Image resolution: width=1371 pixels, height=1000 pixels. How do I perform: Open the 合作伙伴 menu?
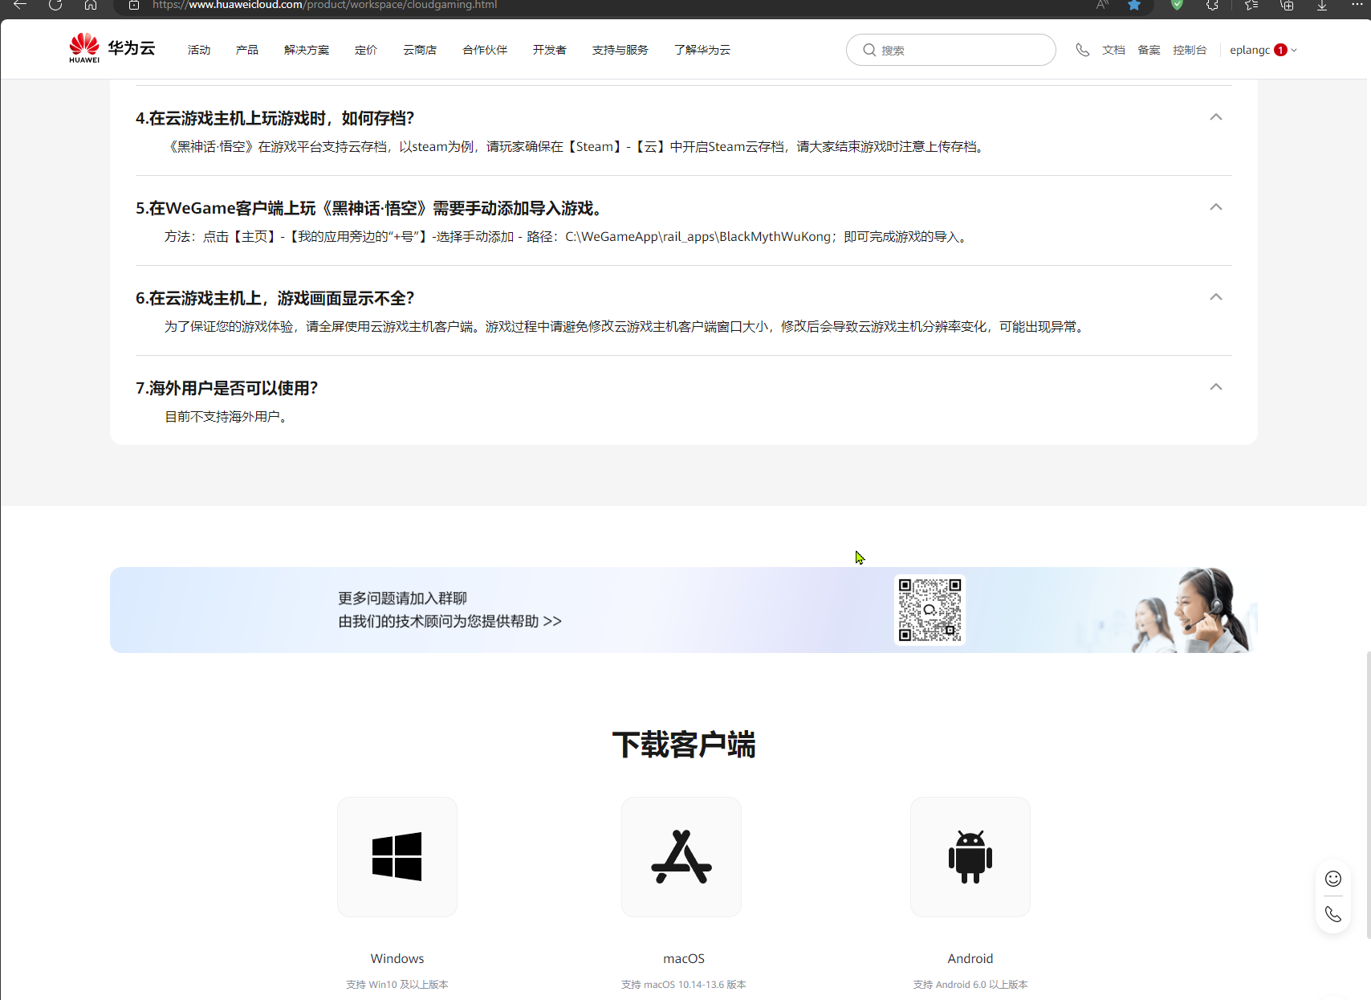point(485,50)
